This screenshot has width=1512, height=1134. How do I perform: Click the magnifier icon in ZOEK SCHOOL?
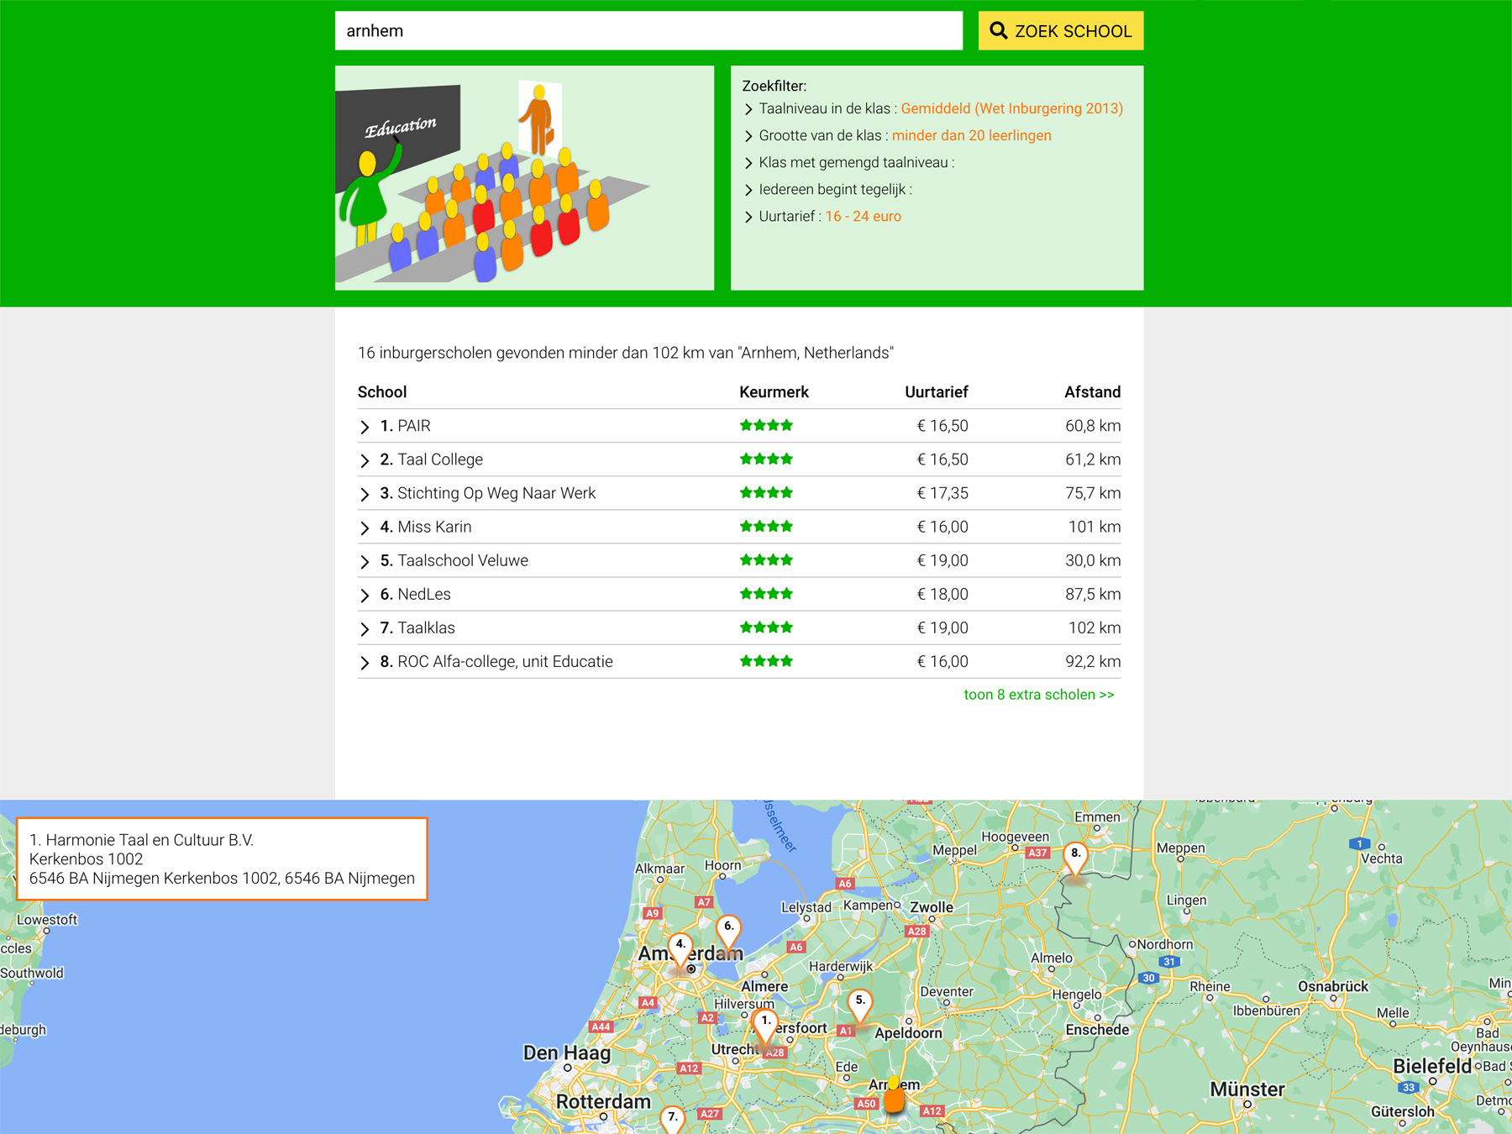point(998,31)
